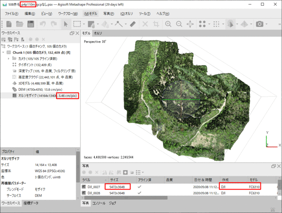Zoom in with the magnifier plus icon
The height and width of the screenshot is (213, 282).
168,24
